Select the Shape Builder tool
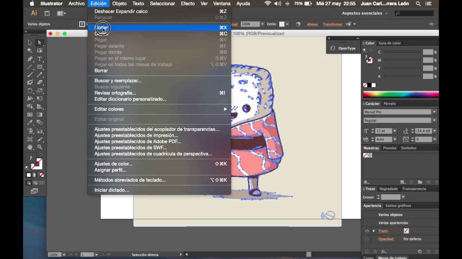The height and width of the screenshot is (259, 462). click(x=30, y=107)
